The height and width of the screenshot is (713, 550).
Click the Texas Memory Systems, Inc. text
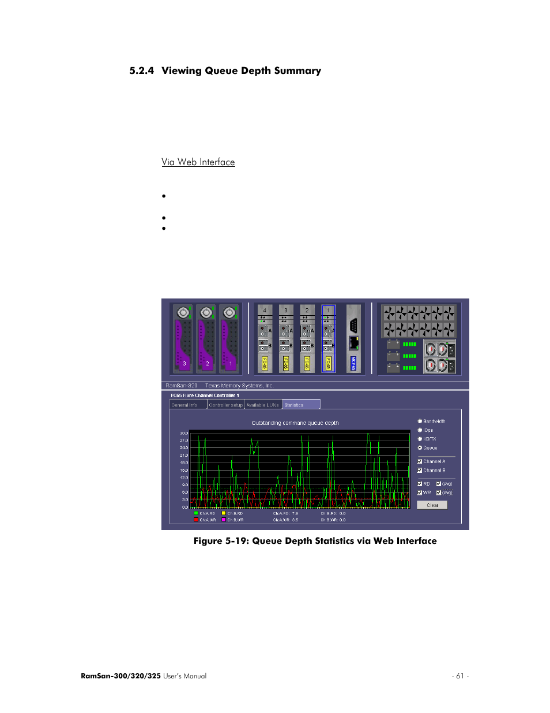coord(239,386)
